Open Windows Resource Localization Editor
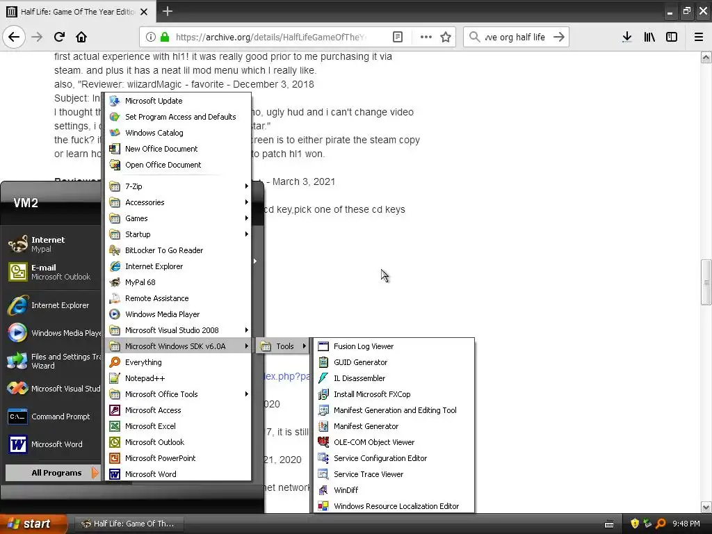 click(394, 506)
